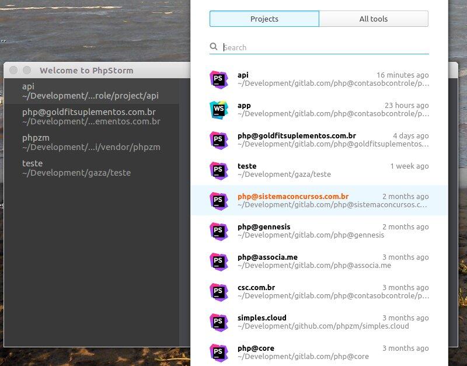467x366 pixels.
Task: Click the PhpStorm icon beside teste project
Action: (x=219, y=170)
